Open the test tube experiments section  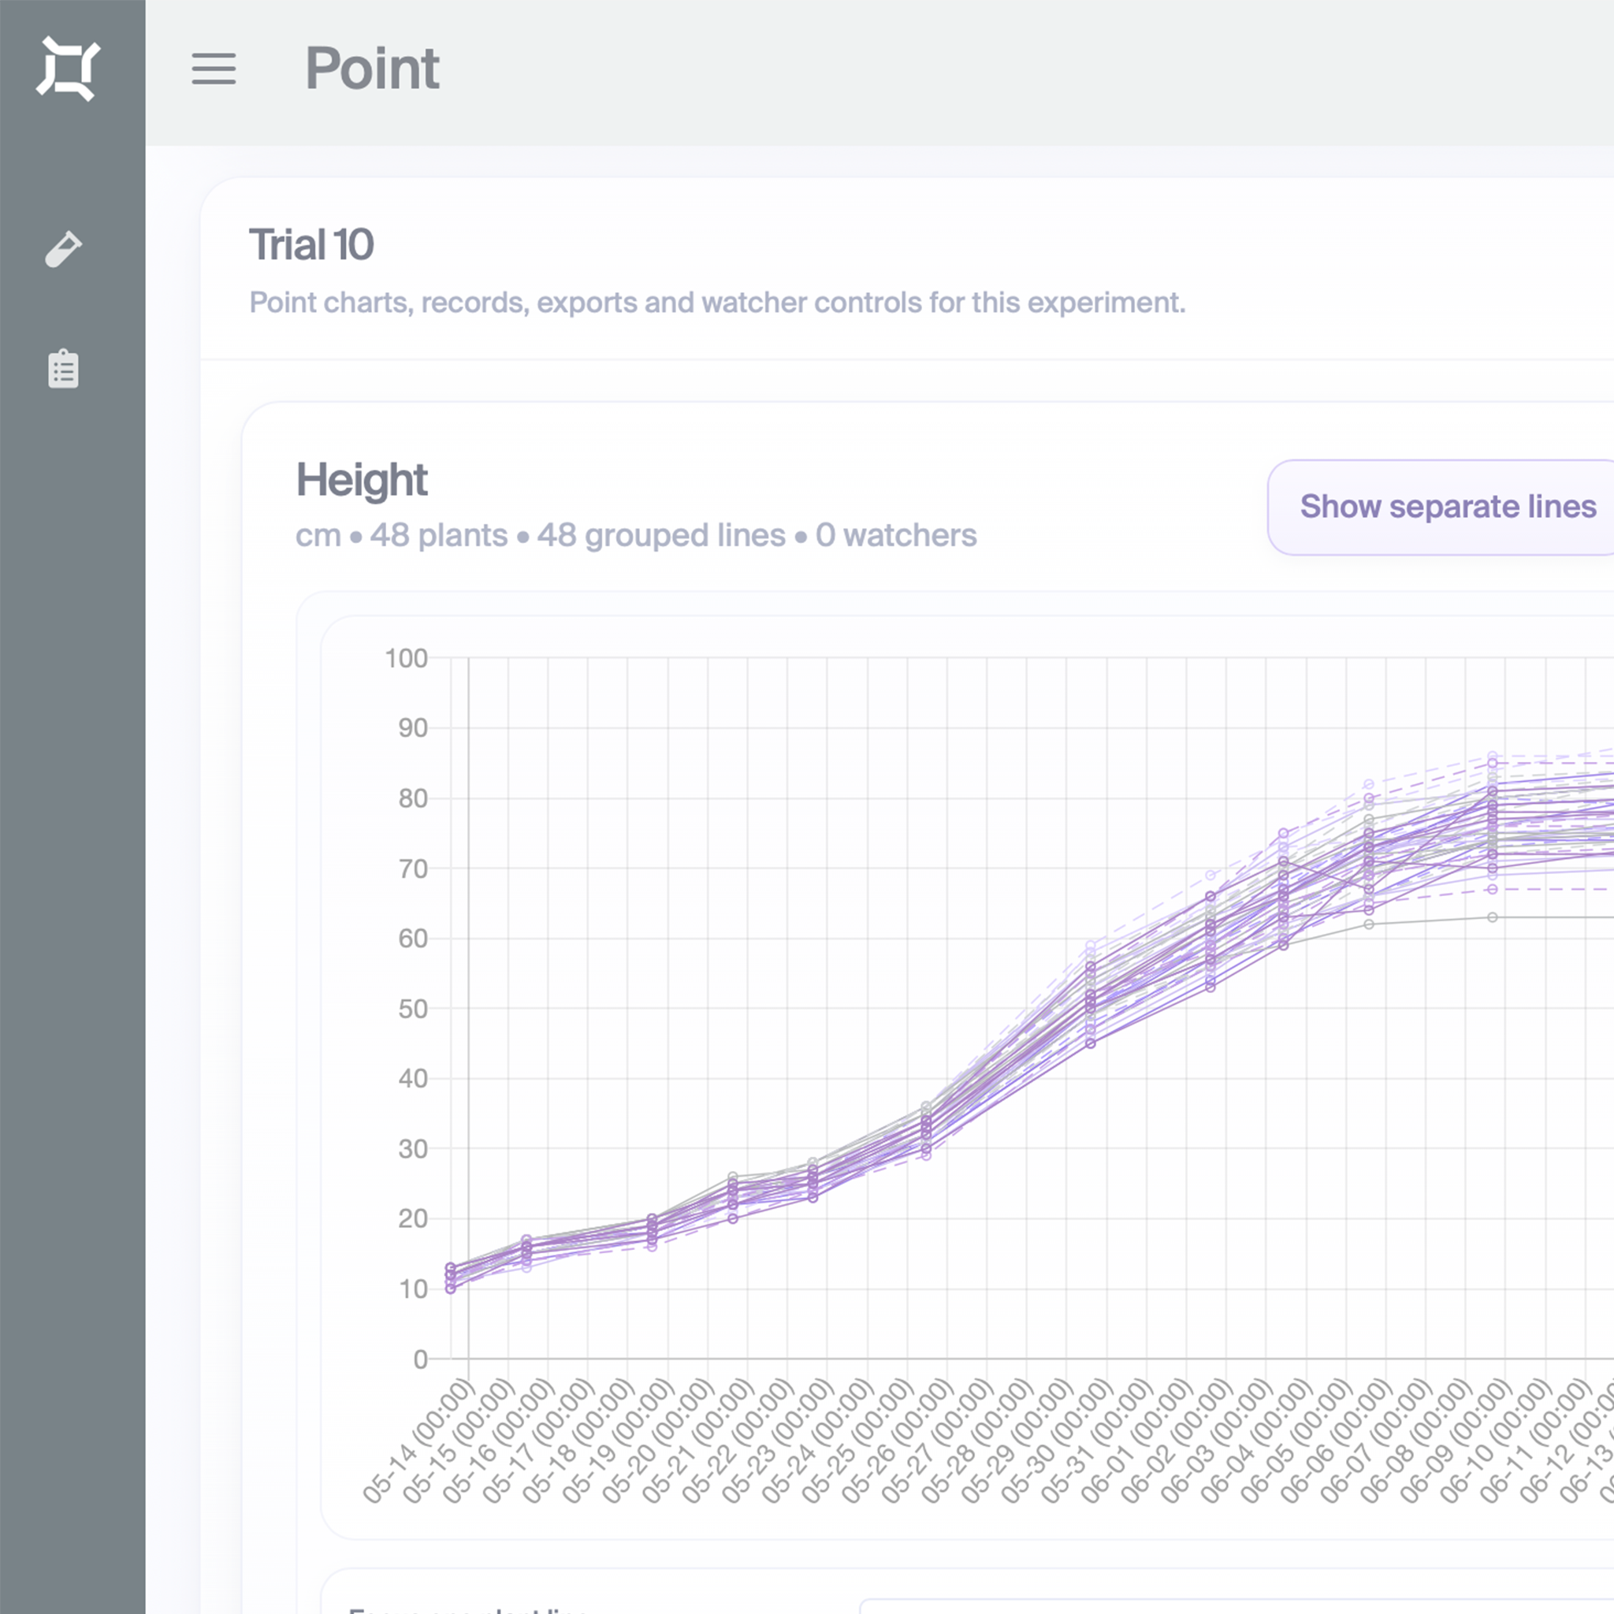pyautogui.click(x=64, y=249)
